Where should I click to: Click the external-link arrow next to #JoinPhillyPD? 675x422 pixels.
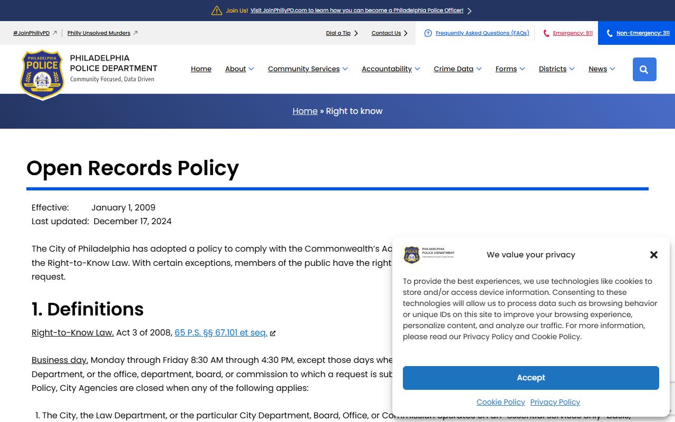(x=55, y=33)
